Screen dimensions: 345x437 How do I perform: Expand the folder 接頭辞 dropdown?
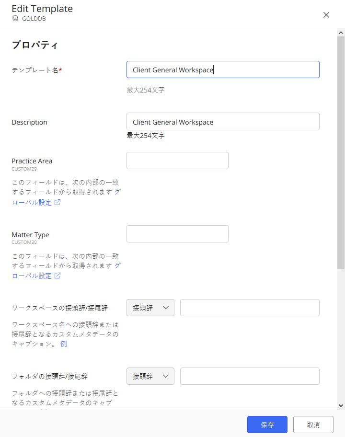(x=150, y=376)
